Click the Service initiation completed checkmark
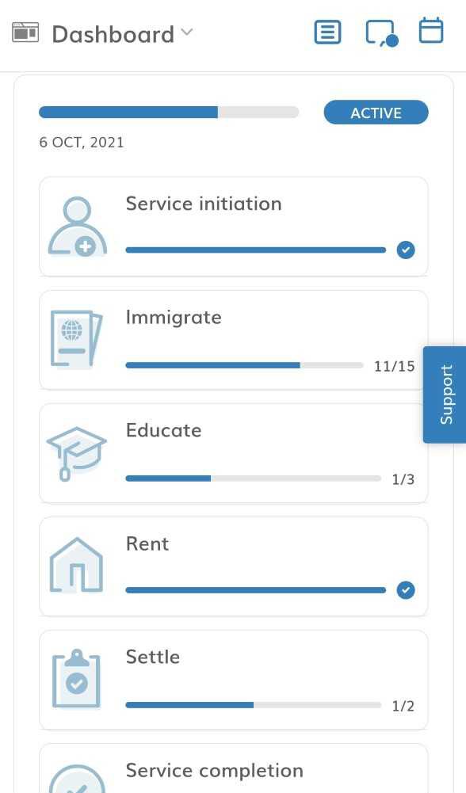The image size is (466, 793). pyautogui.click(x=406, y=250)
